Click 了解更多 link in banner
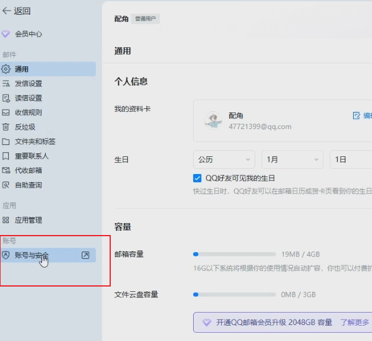 (355, 322)
